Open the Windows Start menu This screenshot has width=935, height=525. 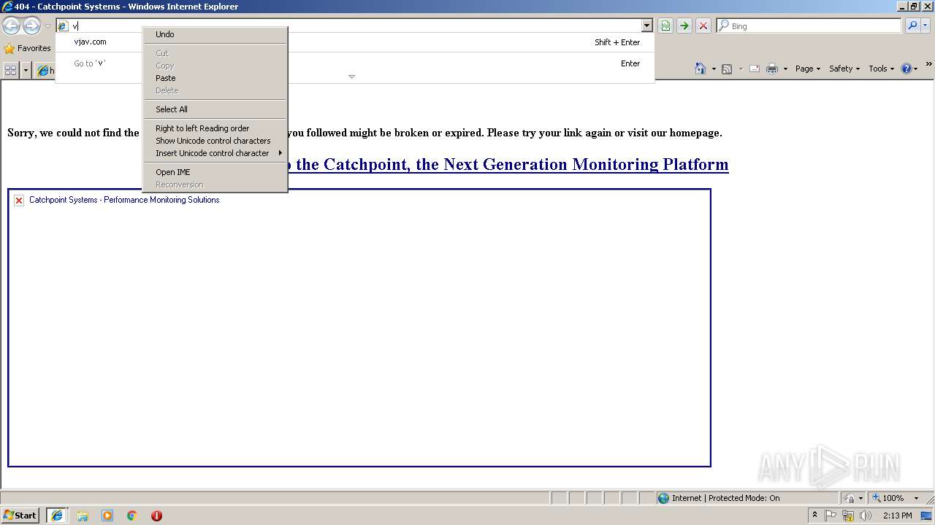20,516
